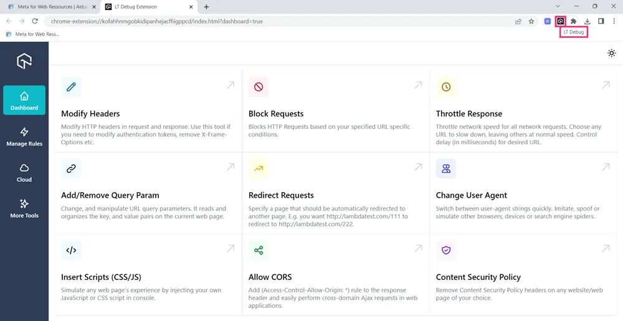The height and width of the screenshot is (321, 623).
Task: Open the browser downloads icon
Action: 587,21
